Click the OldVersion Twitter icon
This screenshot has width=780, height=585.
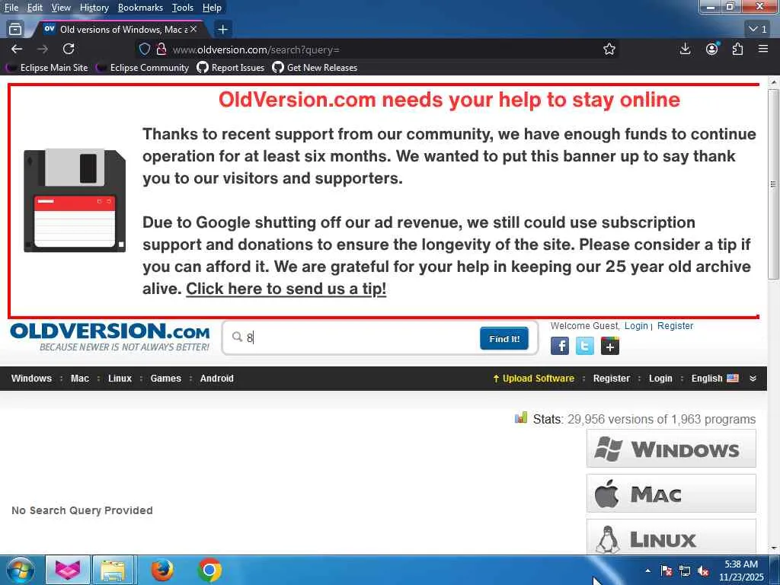[x=584, y=346]
